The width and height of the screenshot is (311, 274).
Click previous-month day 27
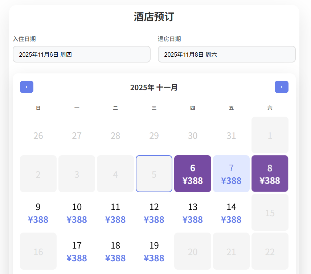[77, 136]
